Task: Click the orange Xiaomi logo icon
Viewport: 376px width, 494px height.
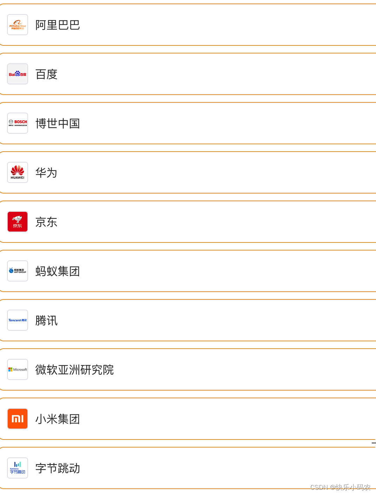Action: 18,419
